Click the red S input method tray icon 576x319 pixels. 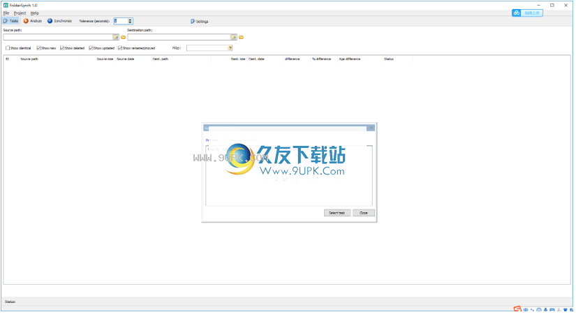click(x=517, y=309)
